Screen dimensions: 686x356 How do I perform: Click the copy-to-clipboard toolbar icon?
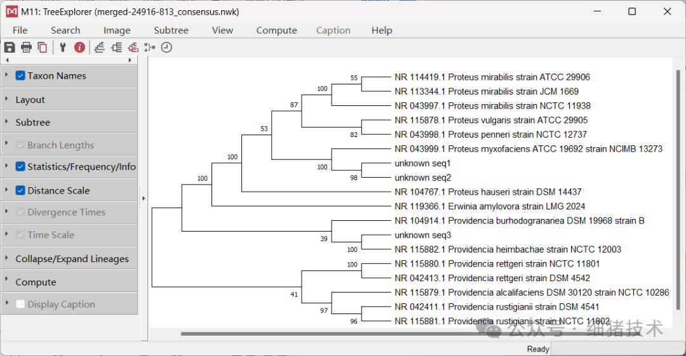click(x=42, y=47)
